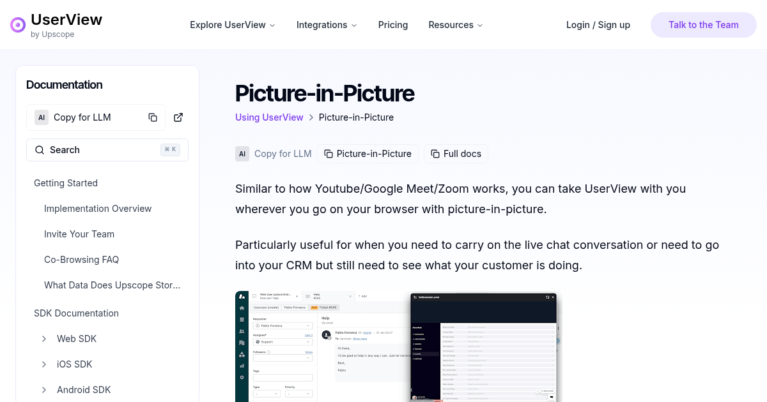Screen dimensions: 767x402
Task: Copy Full docs for LLM
Action: (x=456, y=154)
